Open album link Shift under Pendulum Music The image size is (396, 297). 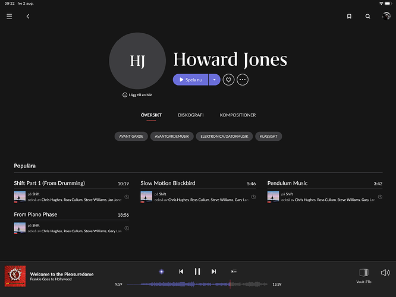(290, 194)
